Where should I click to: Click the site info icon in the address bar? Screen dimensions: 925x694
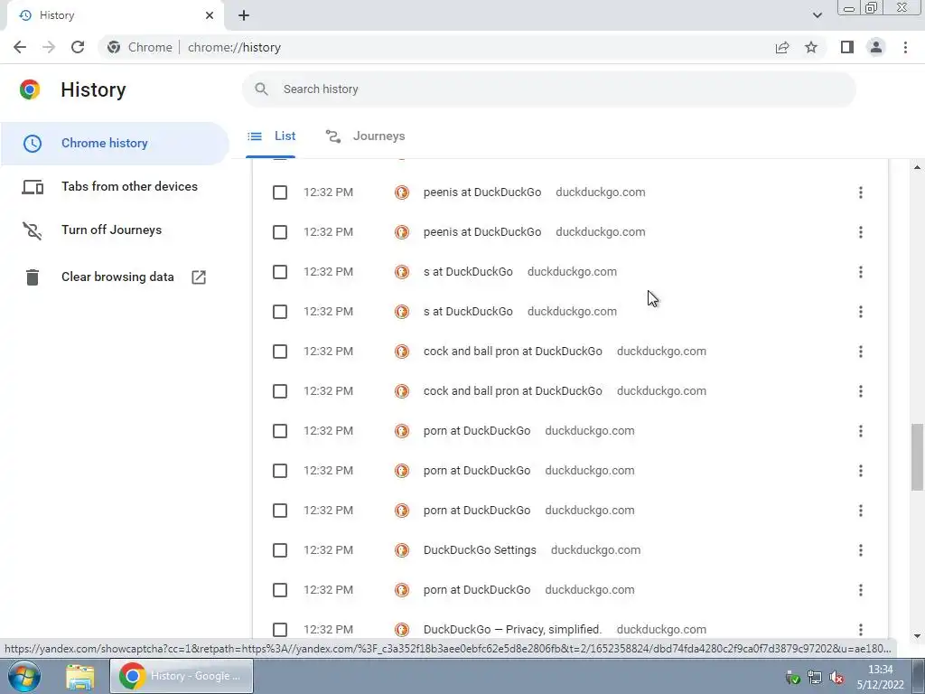(114, 47)
